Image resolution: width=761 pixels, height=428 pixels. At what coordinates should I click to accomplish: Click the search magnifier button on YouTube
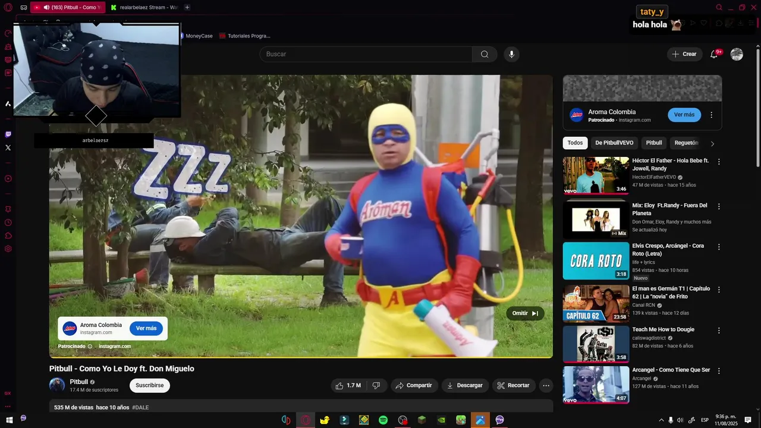485,54
